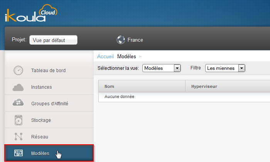
Task: Click the Accueil breadcrumb link
Action: (x=105, y=57)
